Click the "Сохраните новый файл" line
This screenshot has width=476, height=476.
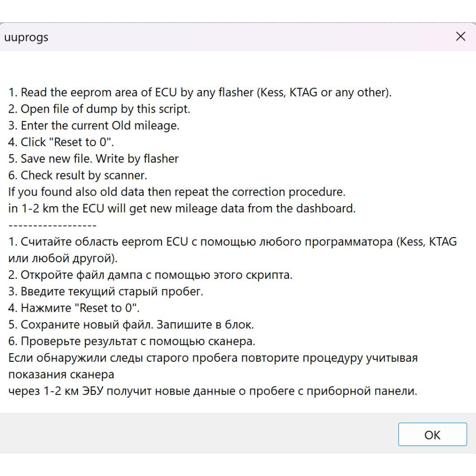point(131,325)
